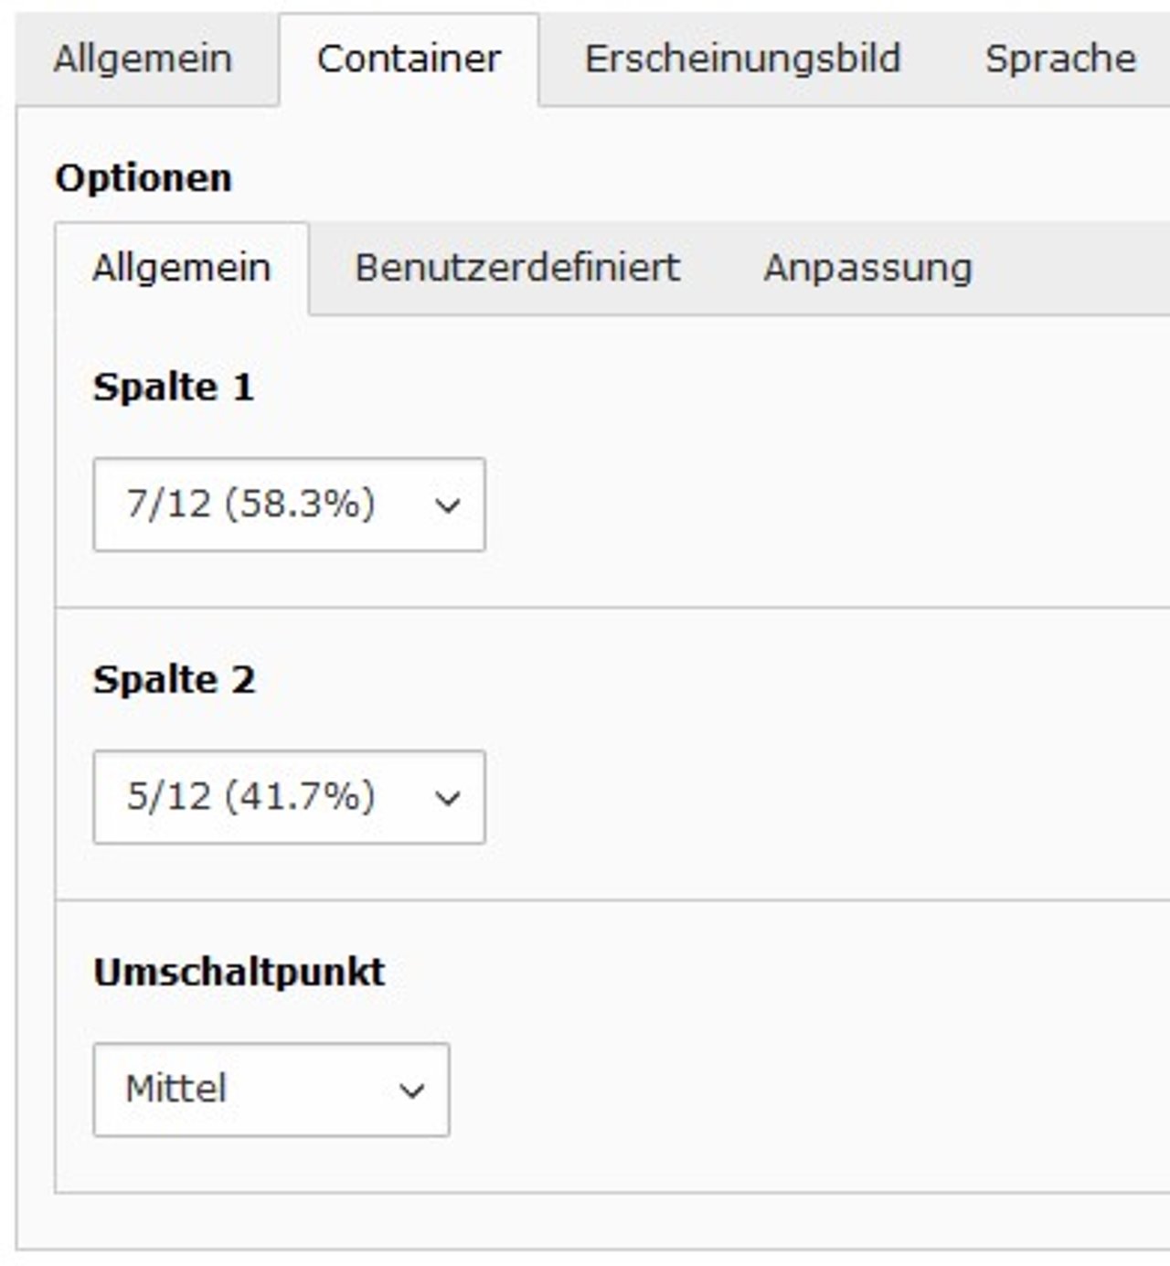Click the 7/12 (58.3%) selected value
The width and height of the screenshot is (1170, 1266).
click(250, 505)
